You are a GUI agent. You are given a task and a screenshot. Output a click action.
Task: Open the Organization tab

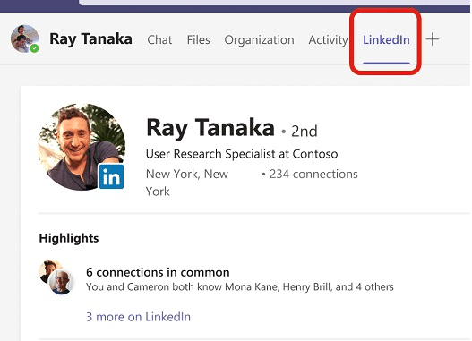click(259, 40)
